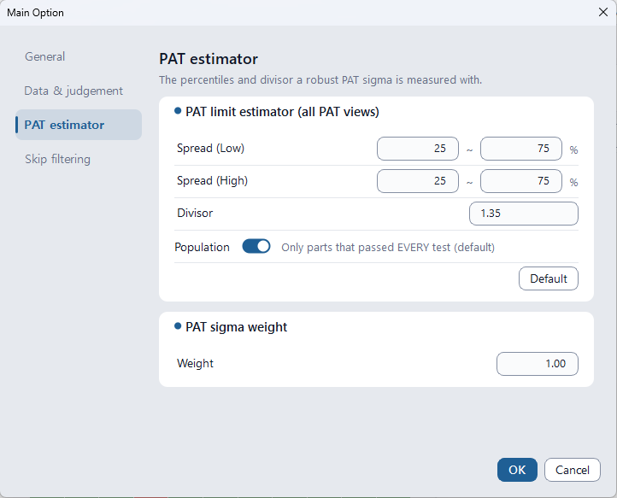
Task: Click the 'Divisor' label
Action: [195, 214]
